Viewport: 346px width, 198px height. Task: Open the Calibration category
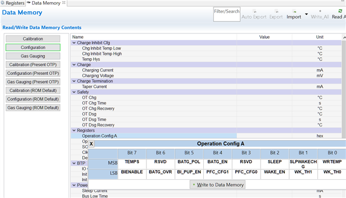(x=33, y=39)
